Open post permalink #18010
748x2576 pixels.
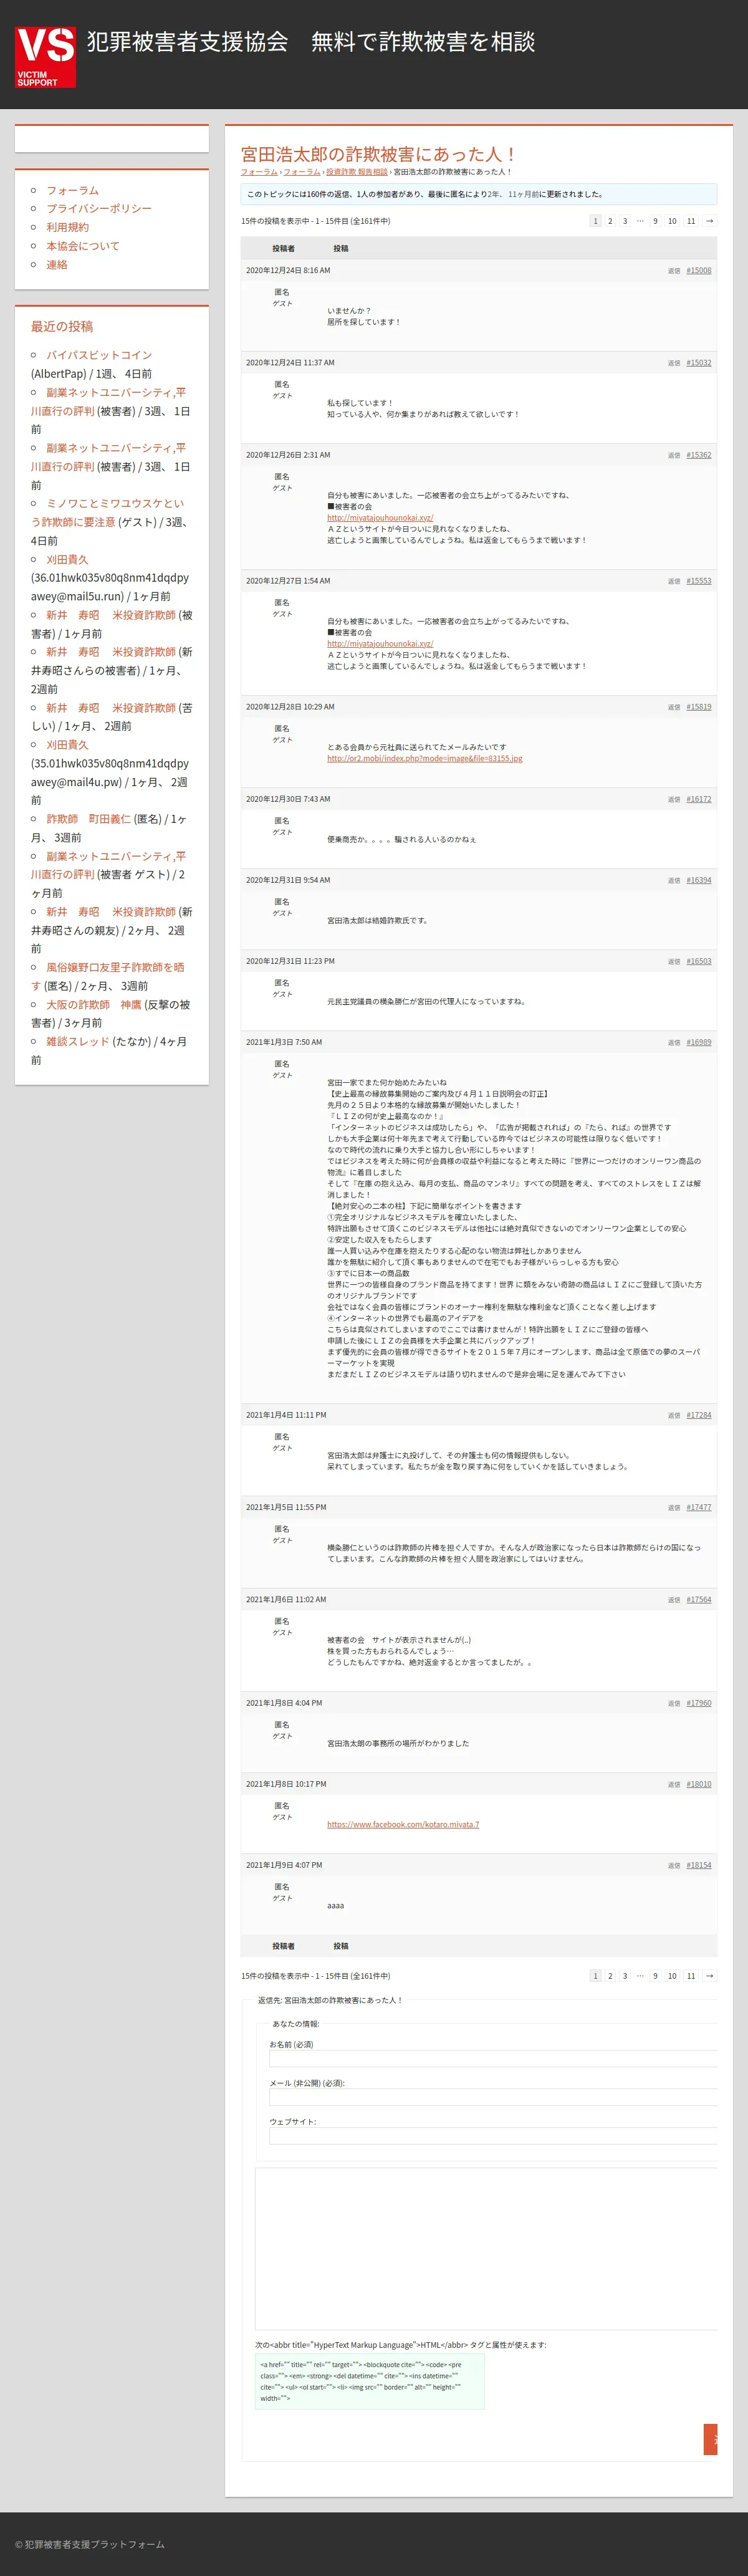[699, 1784]
